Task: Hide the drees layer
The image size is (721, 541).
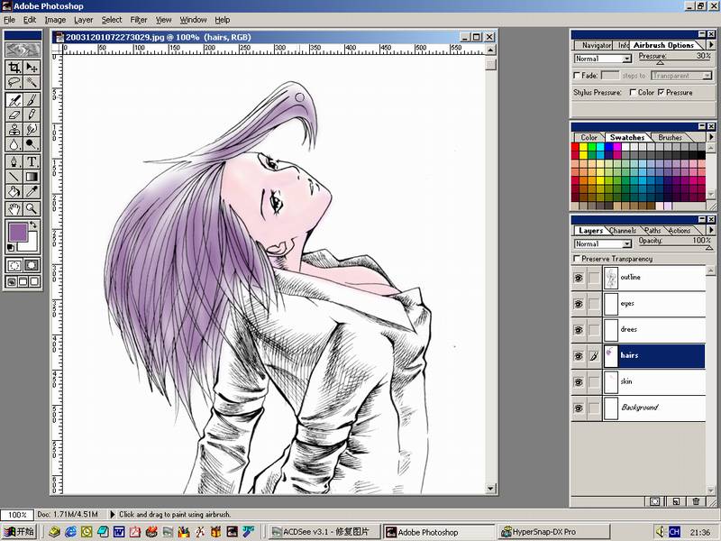Action: 579,330
